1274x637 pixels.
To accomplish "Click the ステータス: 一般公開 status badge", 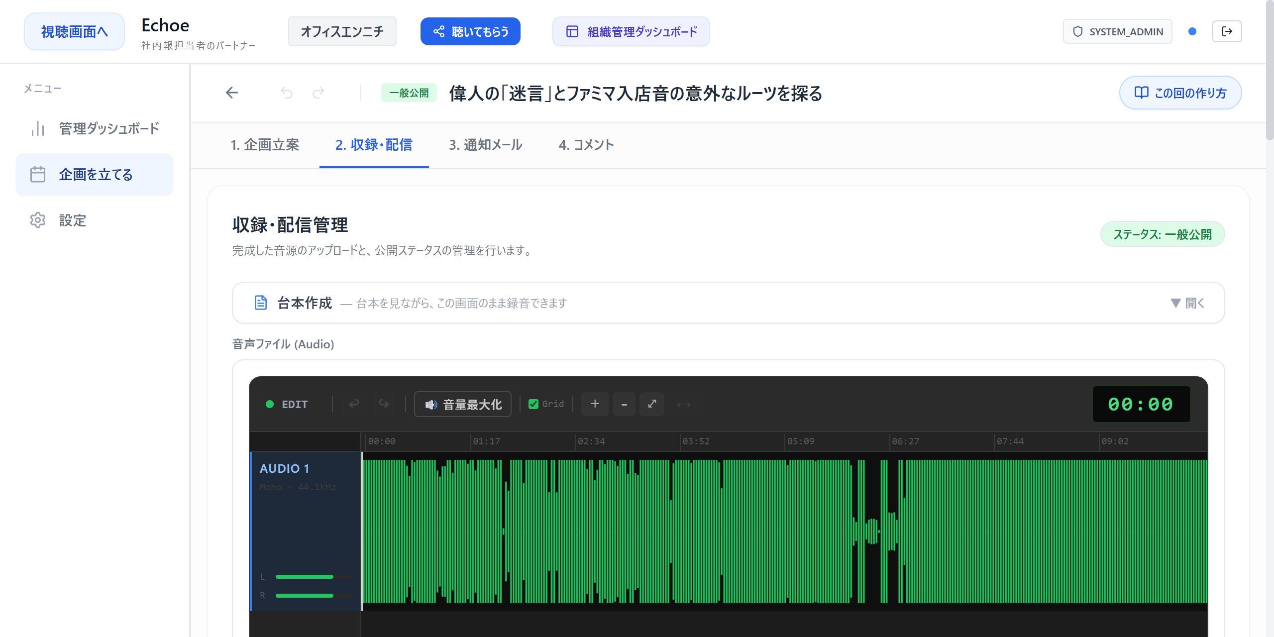I will (x=1163, y=234).
